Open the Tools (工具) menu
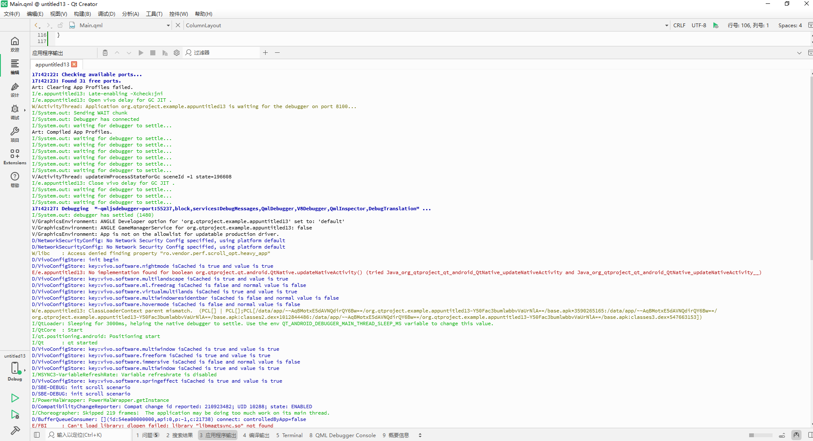Image resolution: width=813 pixels, height=441 pixels. 154,14
